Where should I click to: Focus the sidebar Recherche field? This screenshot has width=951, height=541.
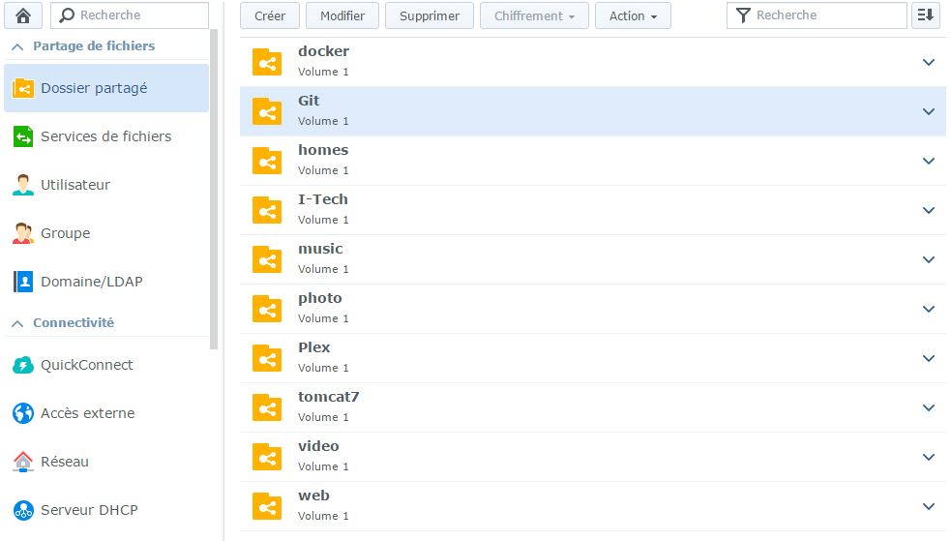(x=130, y=15)
